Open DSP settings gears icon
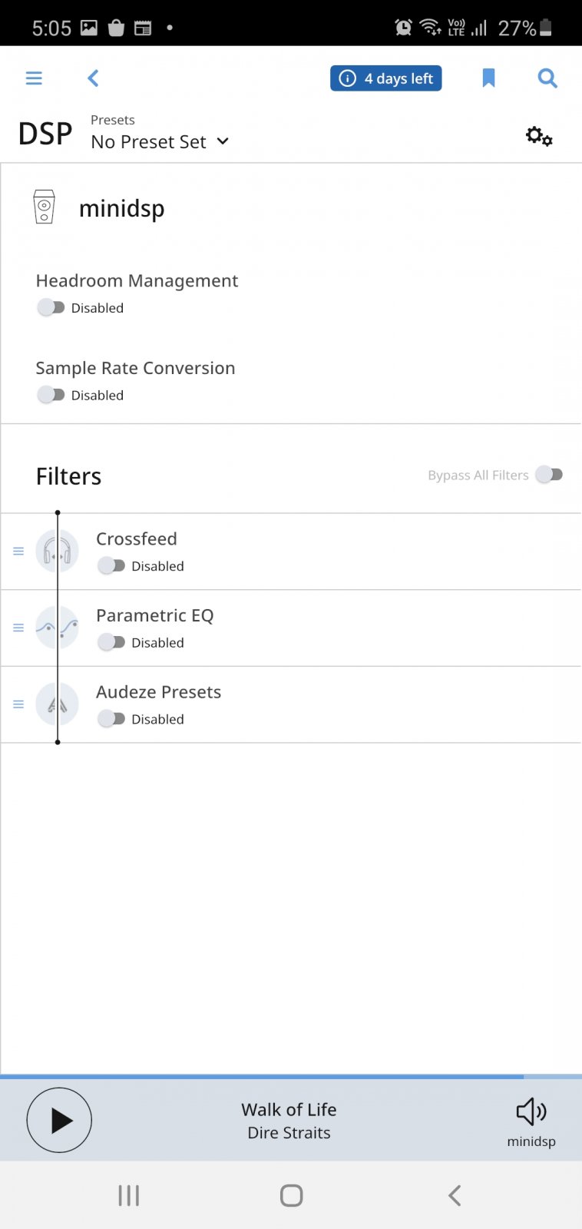 [539, 137]
